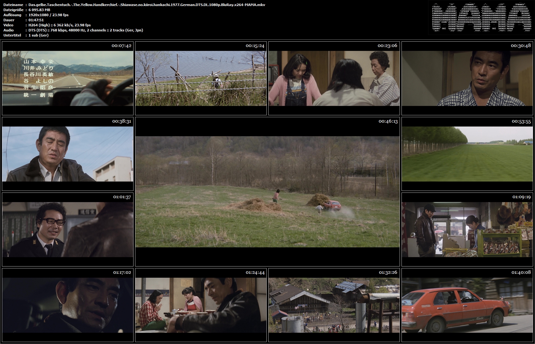The height and width of the screenshot is (344, 535).
Task: Select the 00:07:42 timestamp
Action: click(x=121, y=46)
